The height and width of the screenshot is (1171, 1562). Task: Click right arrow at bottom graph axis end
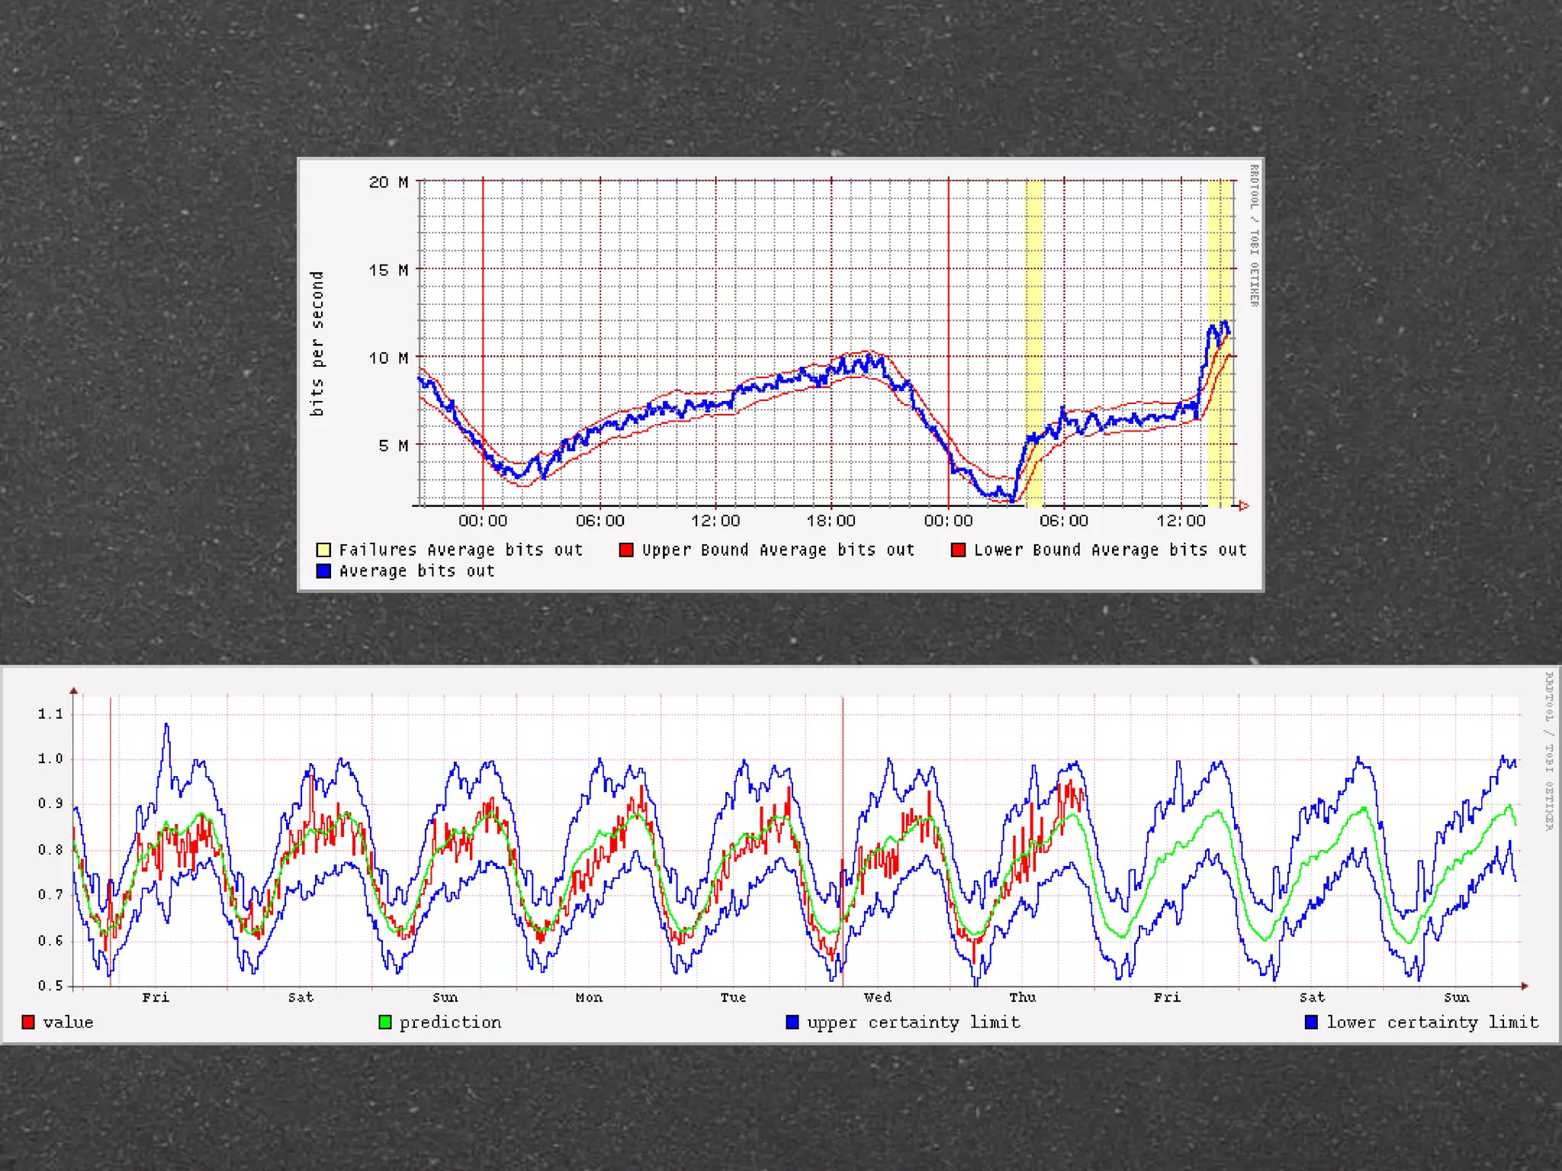1525,986
